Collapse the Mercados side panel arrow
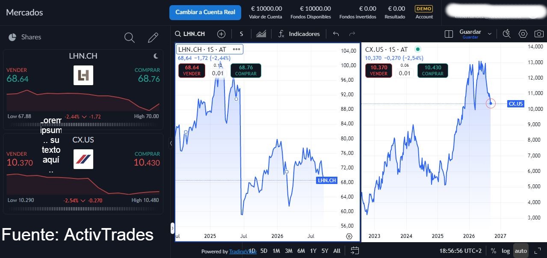The height and width of the screenshot is (258, 547). tap(171, 144)
